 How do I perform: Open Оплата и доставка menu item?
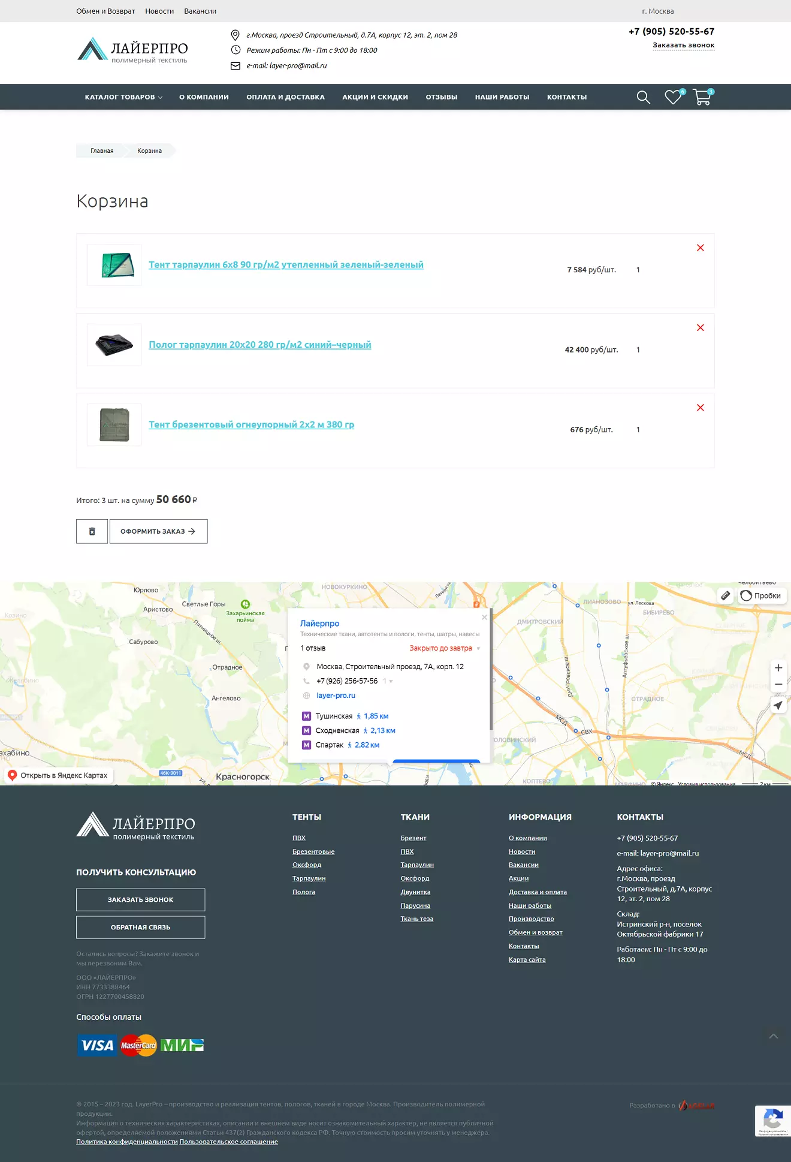[x=285, y=97]
